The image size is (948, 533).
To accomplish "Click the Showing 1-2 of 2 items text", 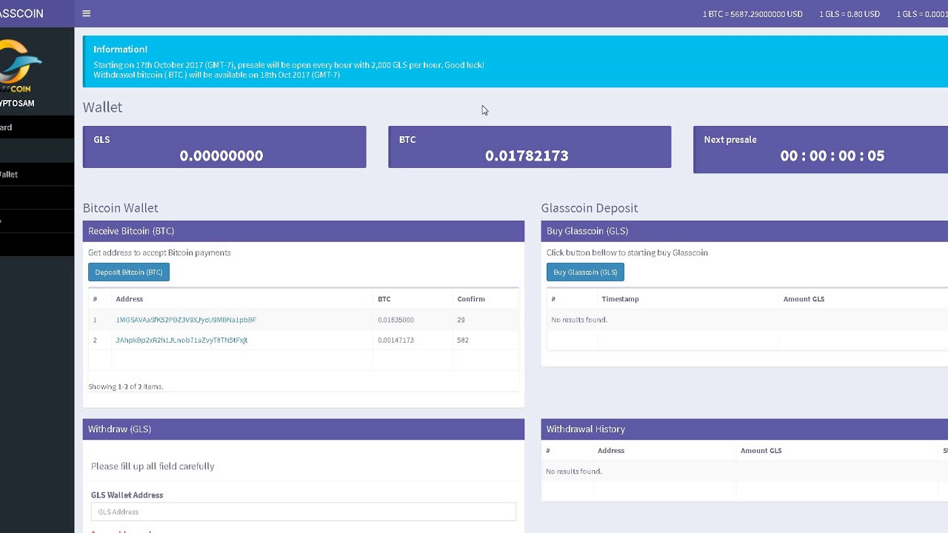I will 125,386.
